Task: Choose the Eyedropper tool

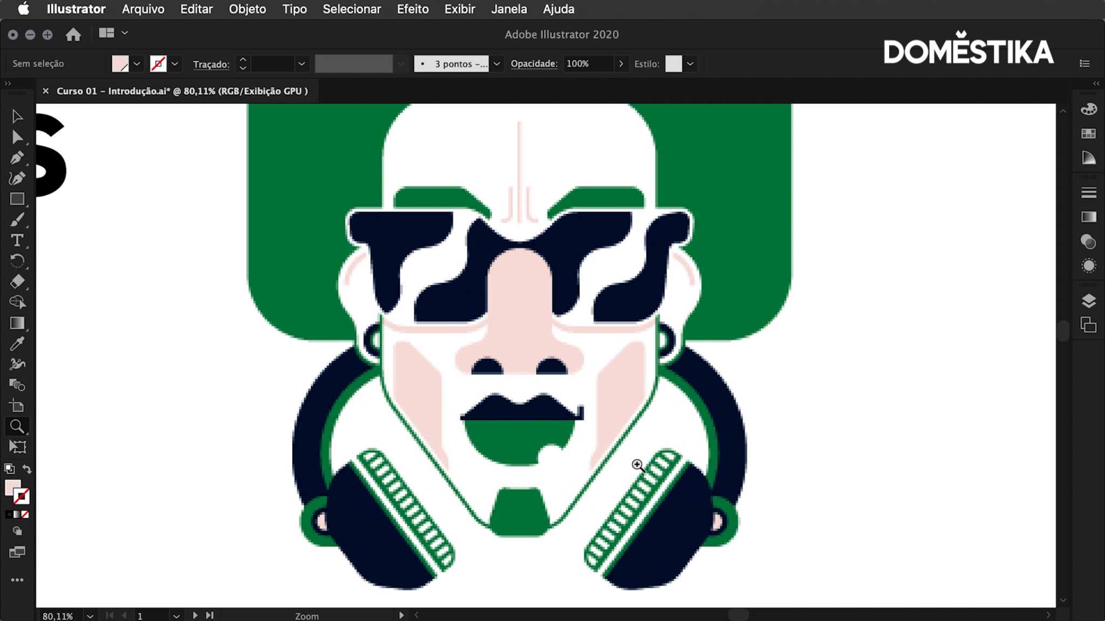Action: tap(17, 343)
